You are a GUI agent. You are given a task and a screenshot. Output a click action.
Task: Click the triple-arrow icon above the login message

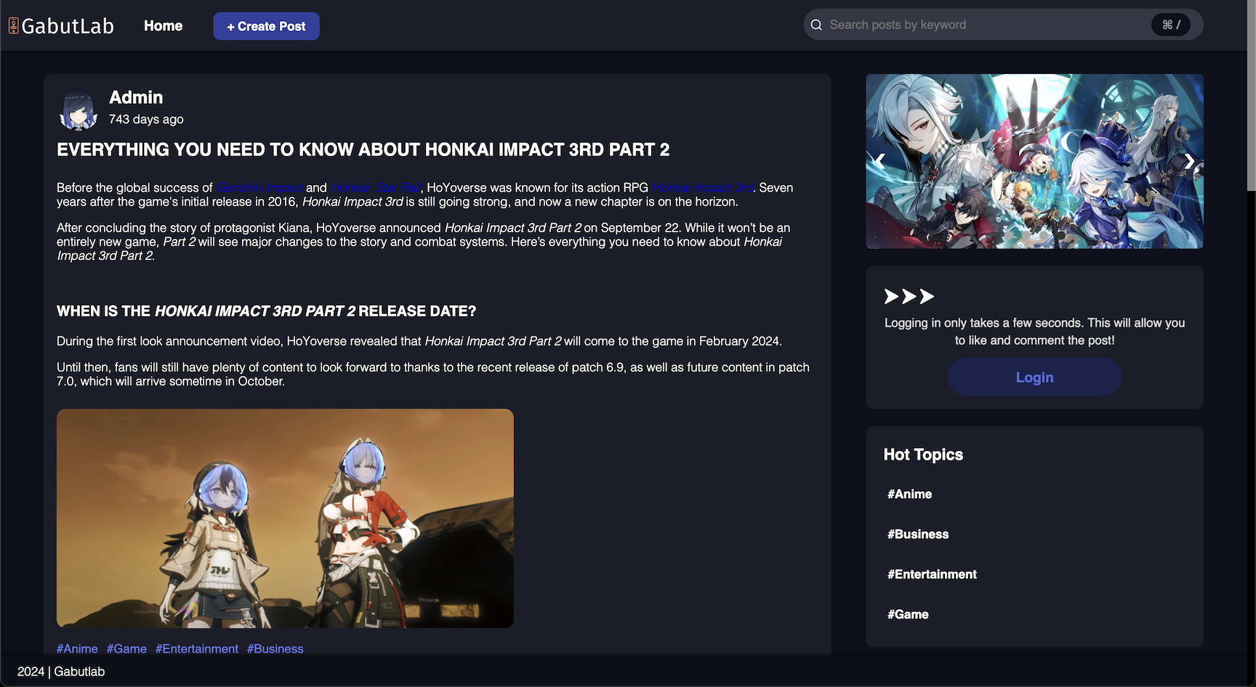[x=909, y=296]
